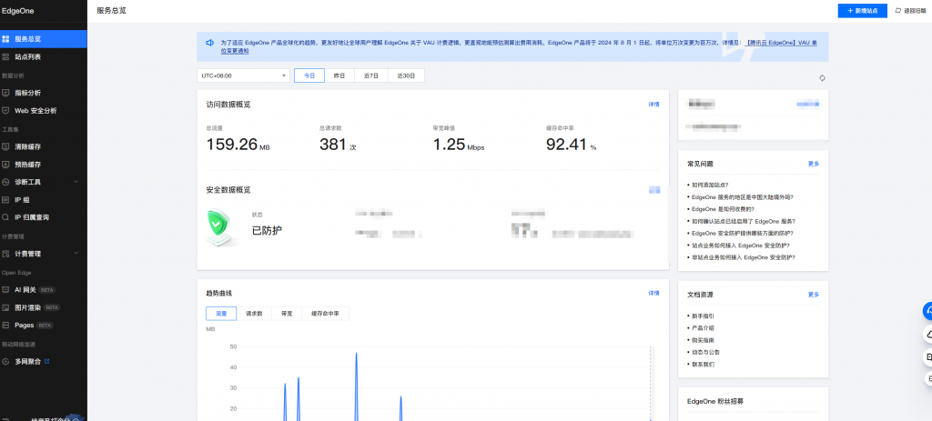Click the AI 网关 icon in sidebar

click(5, 290)
